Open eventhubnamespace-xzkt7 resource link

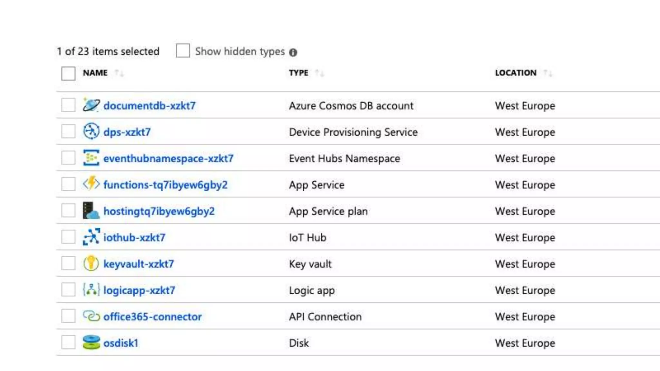tap(168, 158)
